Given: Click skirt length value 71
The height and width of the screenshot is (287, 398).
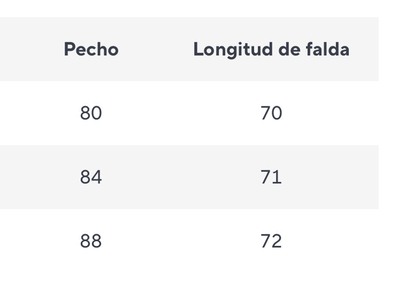Looking at the screenshot, I should (x=271, y=177).
